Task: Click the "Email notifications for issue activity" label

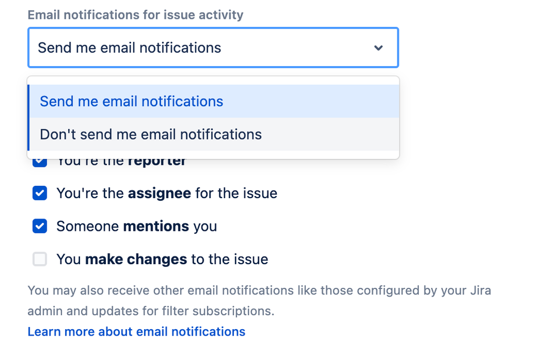Action: tap(135, 15)
